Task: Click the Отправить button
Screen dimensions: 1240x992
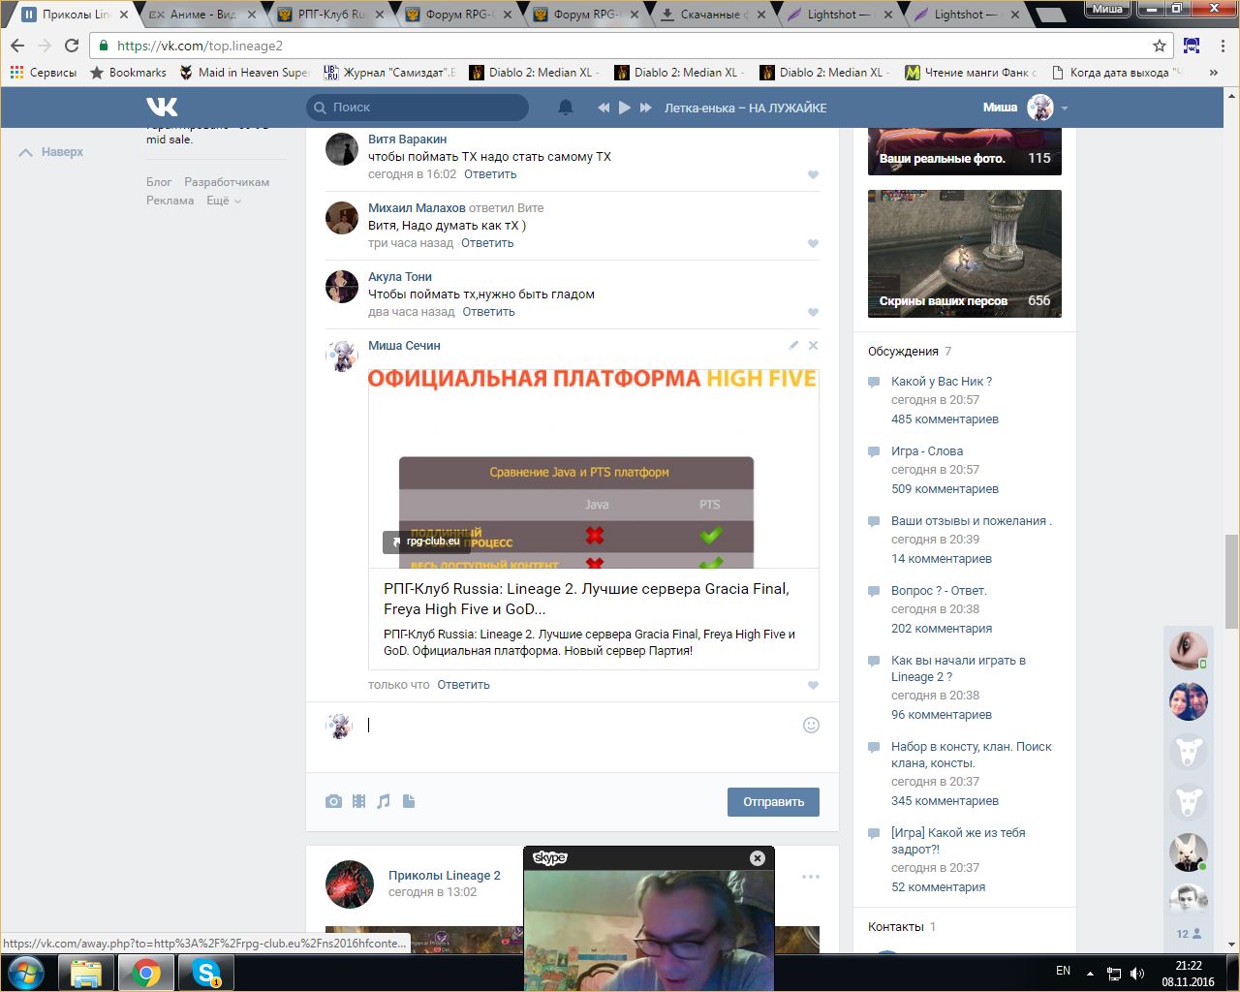Action: click(773, 802)
